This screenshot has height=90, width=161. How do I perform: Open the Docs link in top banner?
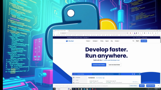pos(134,37)
